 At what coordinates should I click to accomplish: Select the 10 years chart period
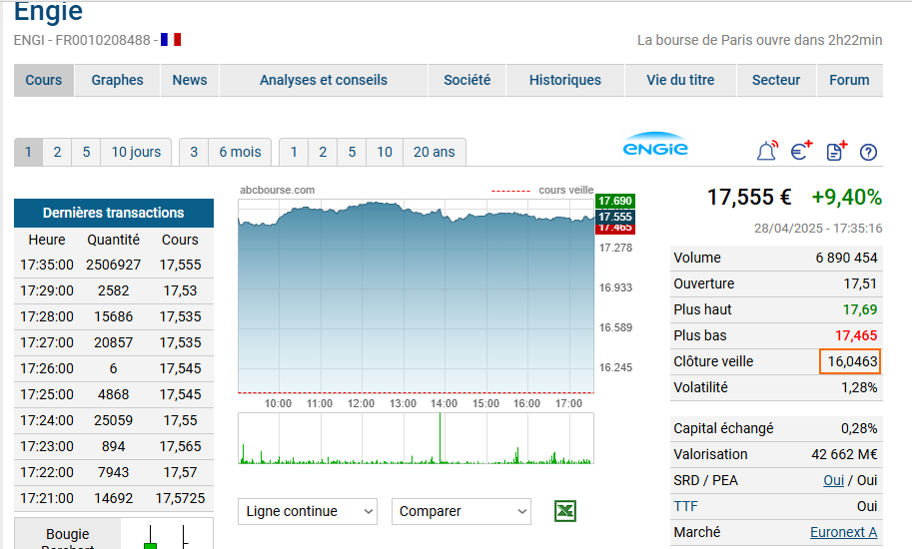coord(385,152)
